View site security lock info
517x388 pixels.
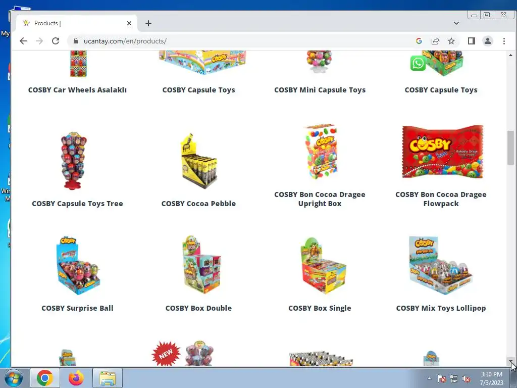point(76,41)
